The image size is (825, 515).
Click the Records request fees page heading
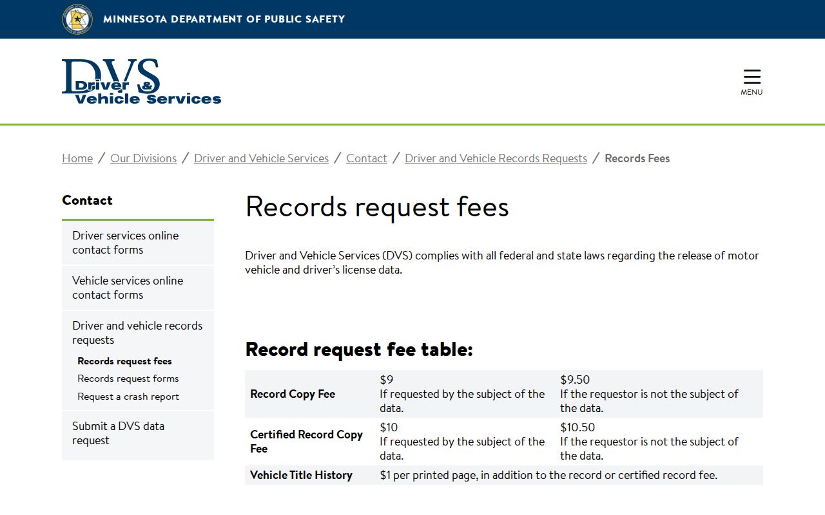pyautogui.click(x=377, y=207)
